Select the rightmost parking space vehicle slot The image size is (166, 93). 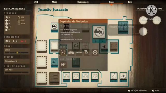(x=95, y=77)
